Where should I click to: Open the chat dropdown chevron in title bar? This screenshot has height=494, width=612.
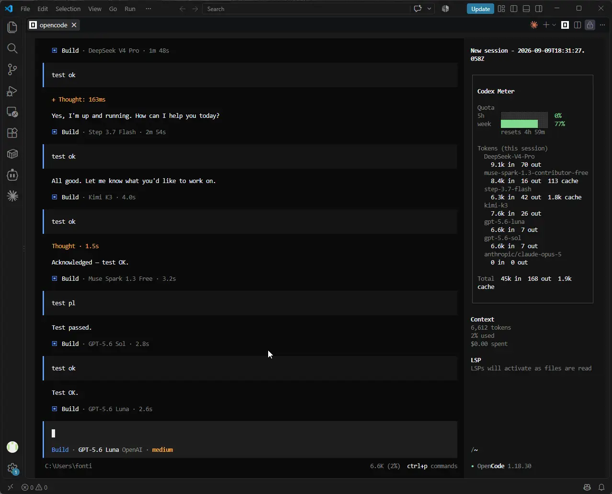(429, 9)
